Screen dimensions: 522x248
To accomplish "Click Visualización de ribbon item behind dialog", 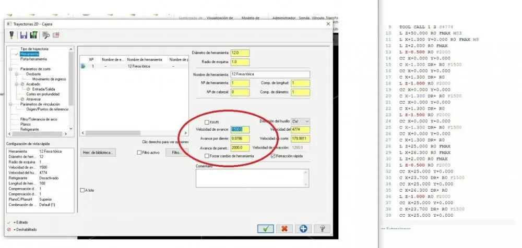I will pyautogui.click(x=219, y=18).
